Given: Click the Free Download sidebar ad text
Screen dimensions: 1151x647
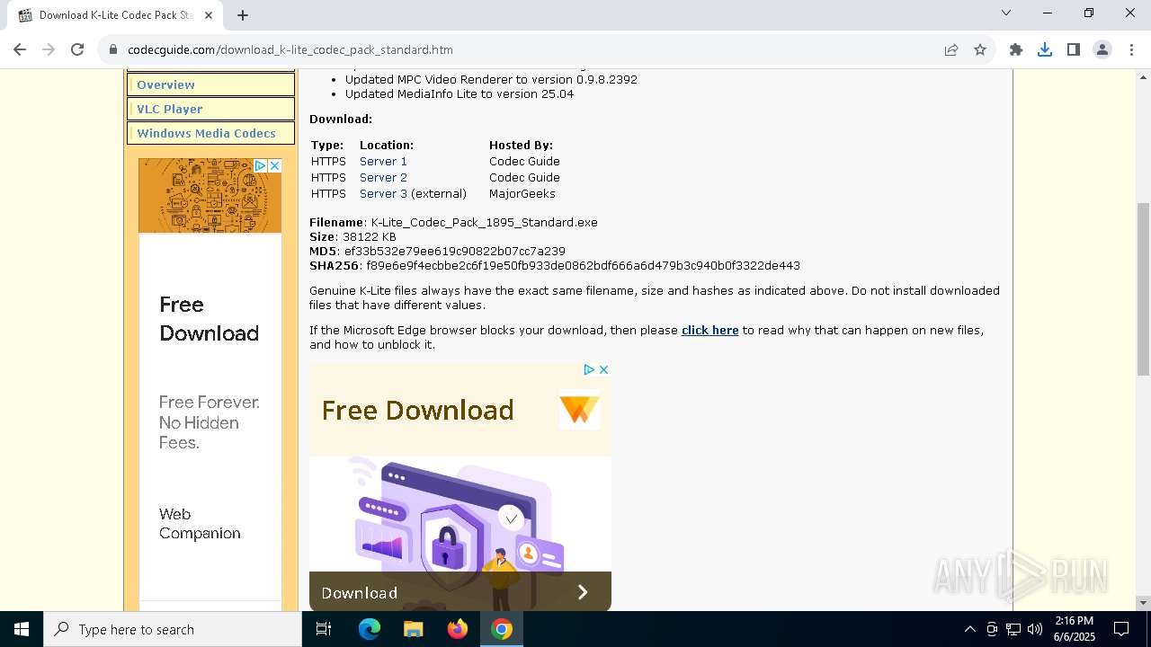Looking at the screenshot, I should 209,319.
